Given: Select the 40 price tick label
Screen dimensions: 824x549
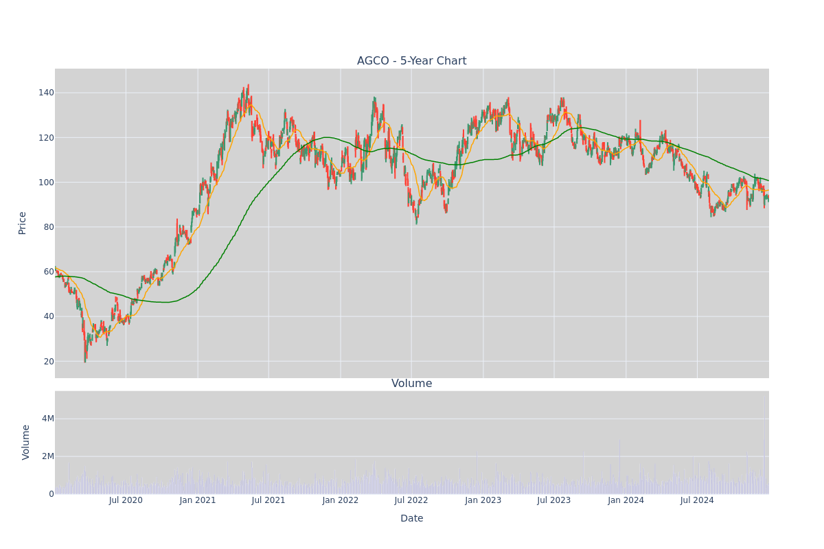Looking at the screenshot, I should click(49, 316).
